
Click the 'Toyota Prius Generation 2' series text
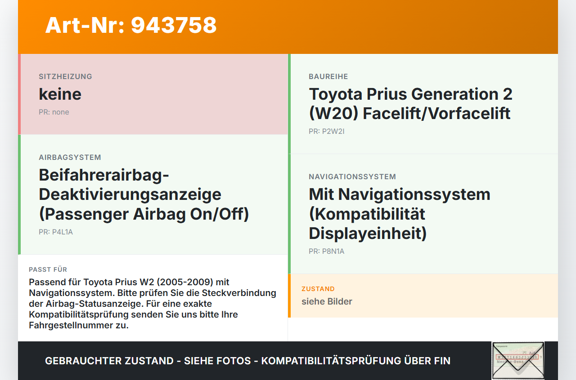point(410,104)
